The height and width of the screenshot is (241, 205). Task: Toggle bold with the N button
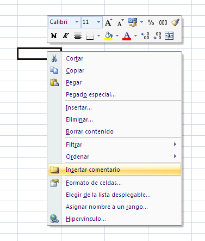coord(54,35)
